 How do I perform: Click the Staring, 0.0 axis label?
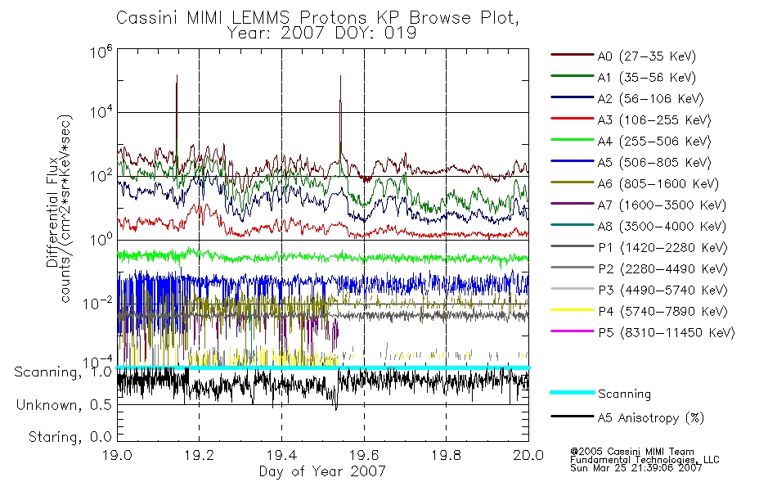[x=70, y=437]
